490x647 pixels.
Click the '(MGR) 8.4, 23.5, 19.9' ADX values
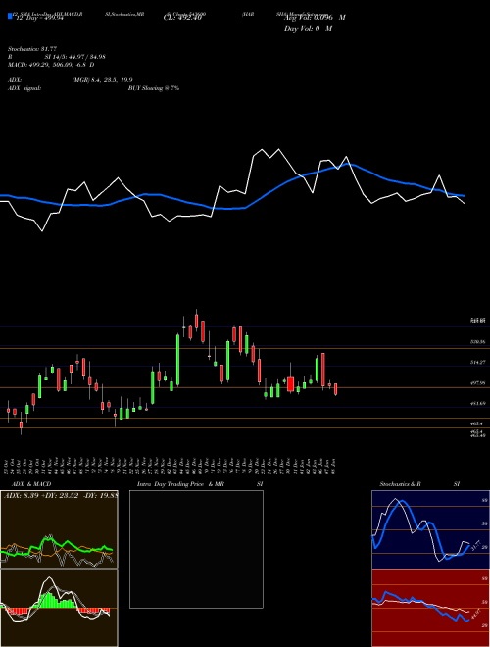[x=102, y=80]
